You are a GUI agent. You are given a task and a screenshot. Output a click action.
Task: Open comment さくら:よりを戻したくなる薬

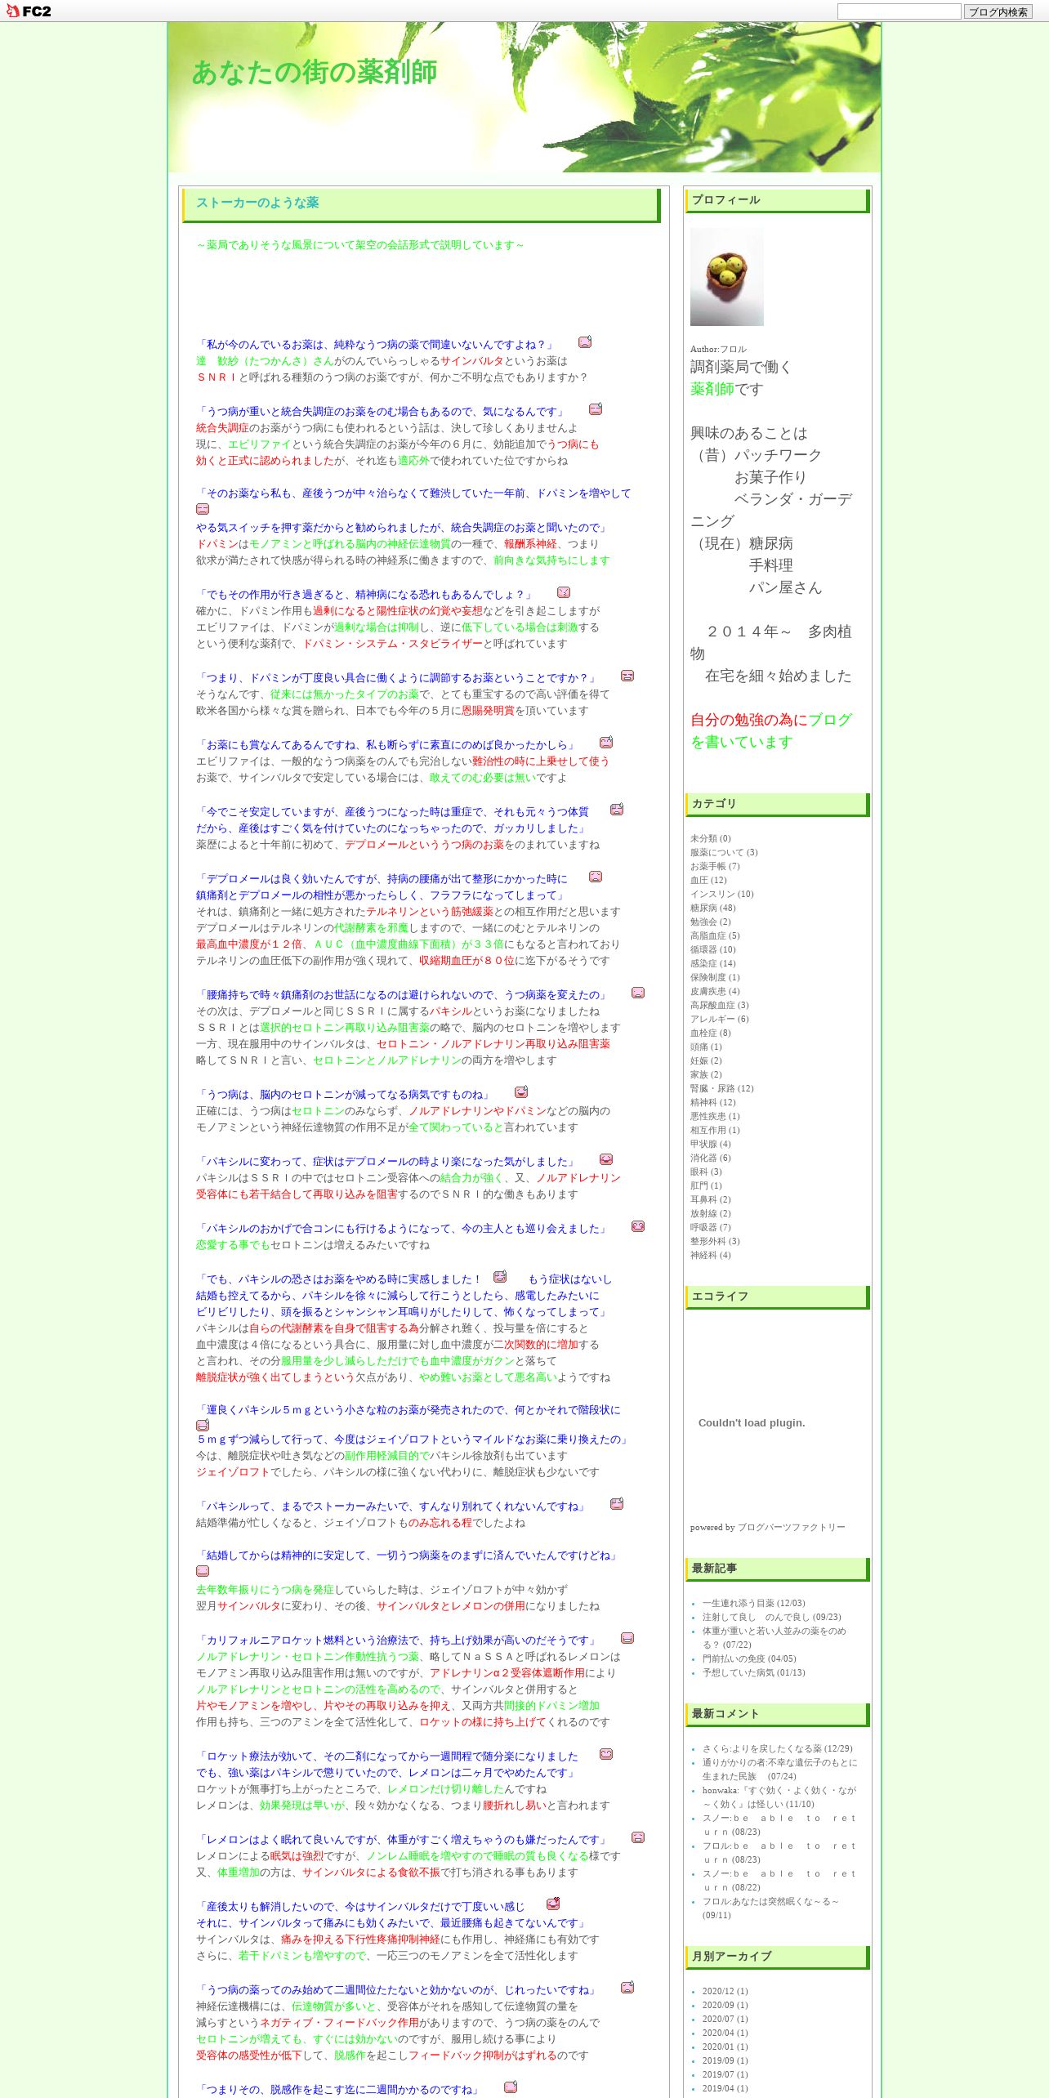(778, 1748)
